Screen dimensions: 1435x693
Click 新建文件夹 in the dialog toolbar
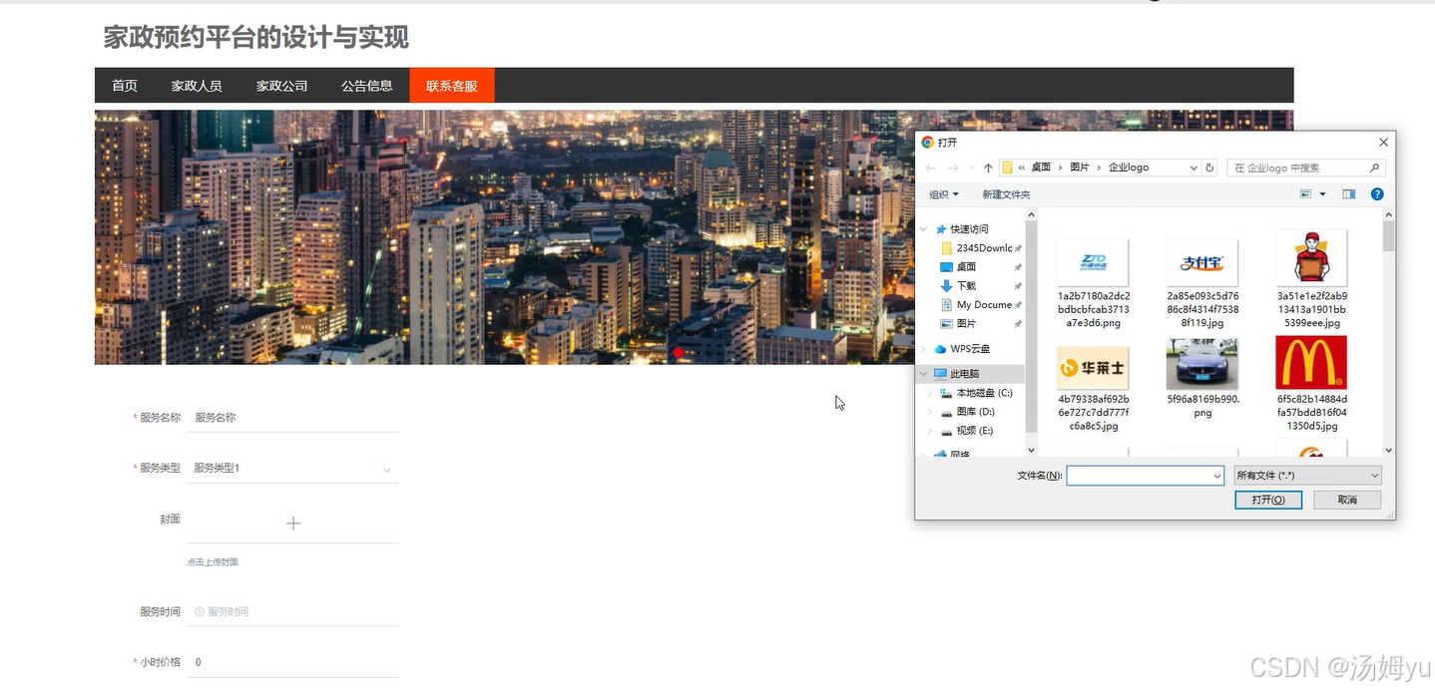(1006, 194)
